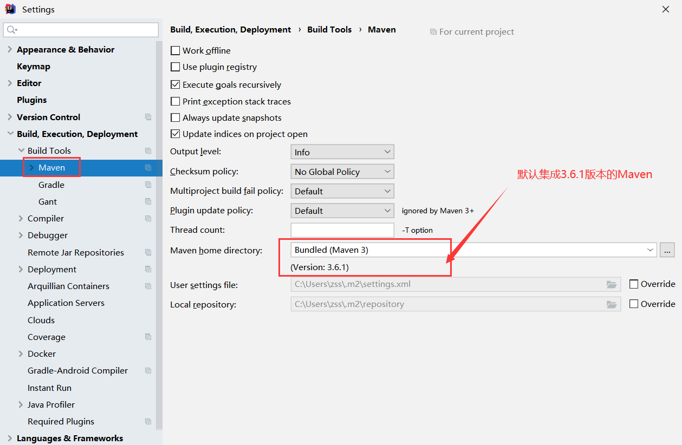Click the project-level icon beside Coverage
This screenshot has height=445, width=682.
tap(148, 337)
